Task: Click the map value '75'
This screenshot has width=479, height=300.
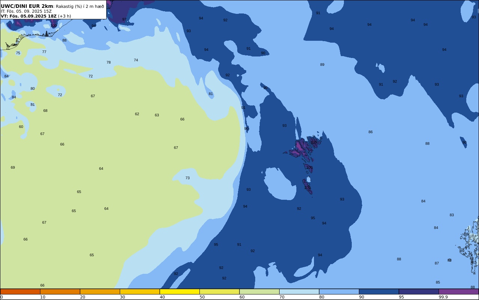Action: (x=18, y=53)
